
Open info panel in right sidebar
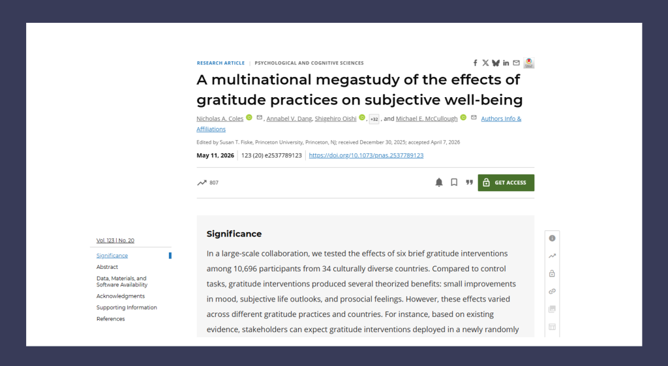[552, 238]
